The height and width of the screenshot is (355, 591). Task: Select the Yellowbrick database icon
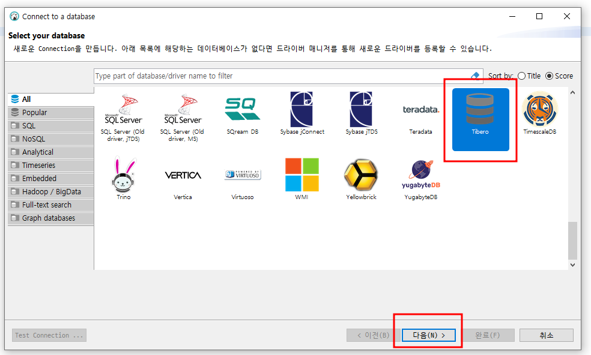361,178
